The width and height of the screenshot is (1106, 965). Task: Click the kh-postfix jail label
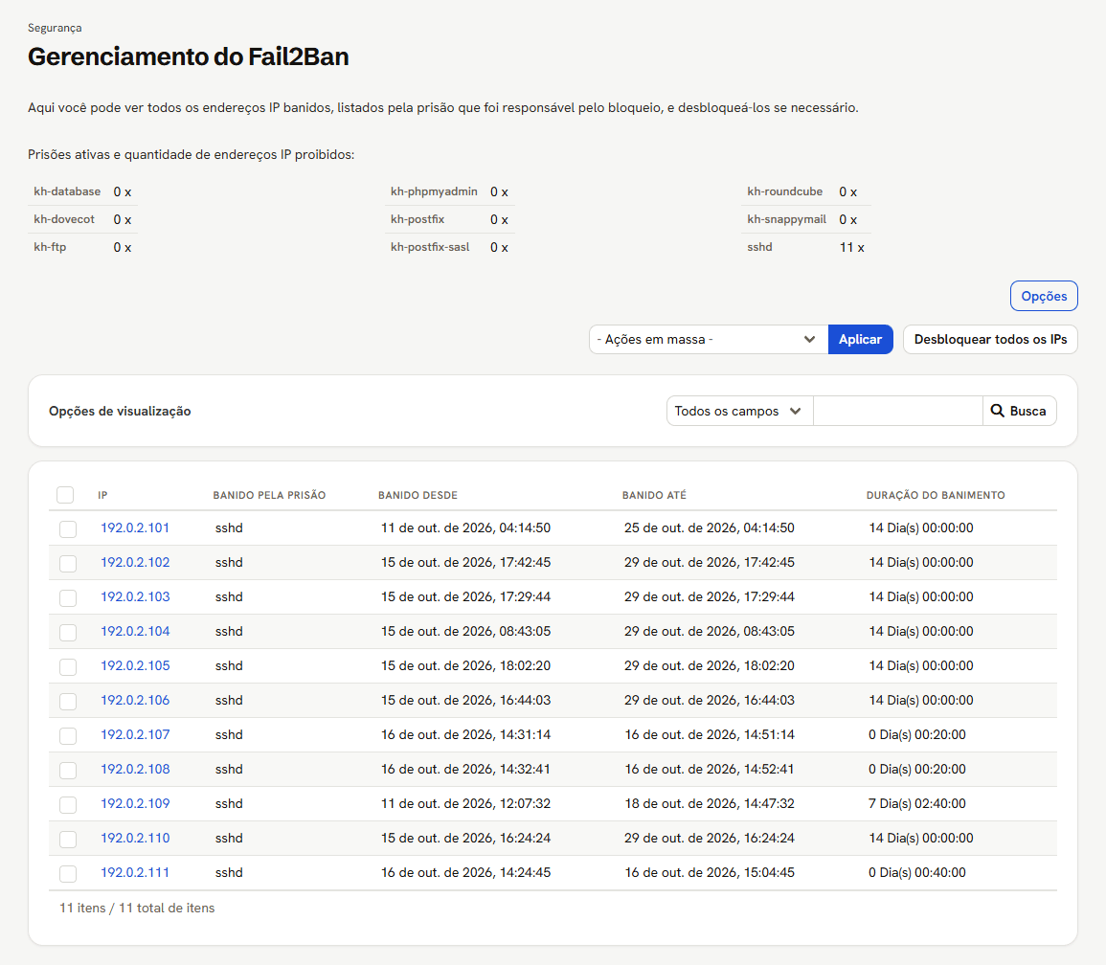(x=418, y=219)
